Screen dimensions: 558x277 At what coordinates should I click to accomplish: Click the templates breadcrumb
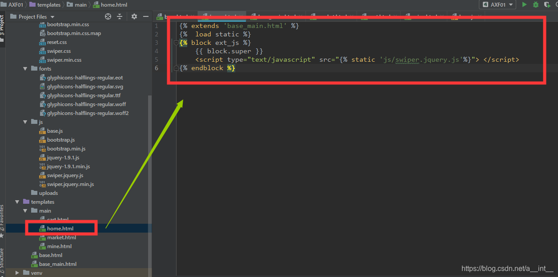[44, 4]
